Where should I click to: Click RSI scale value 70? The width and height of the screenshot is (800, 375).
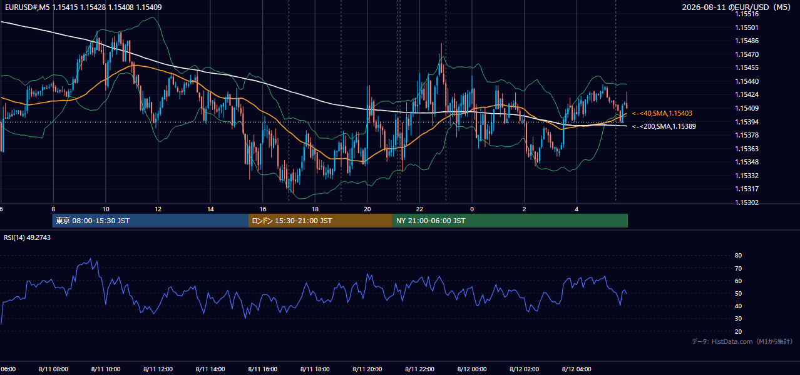click(738, 268)
